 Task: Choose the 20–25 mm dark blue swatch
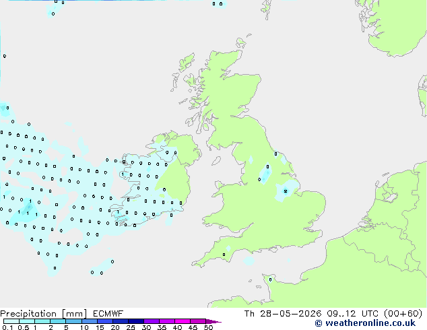(120, 321)
